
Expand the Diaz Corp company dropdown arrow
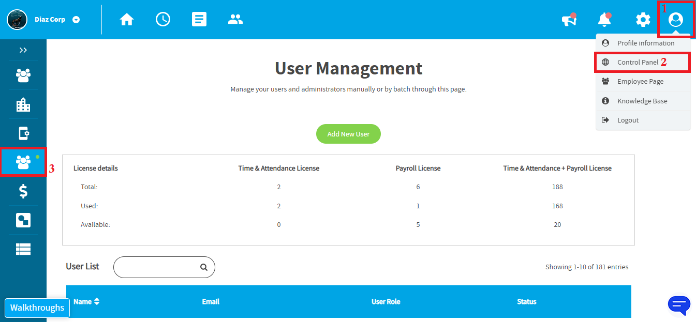coord(76,20)
